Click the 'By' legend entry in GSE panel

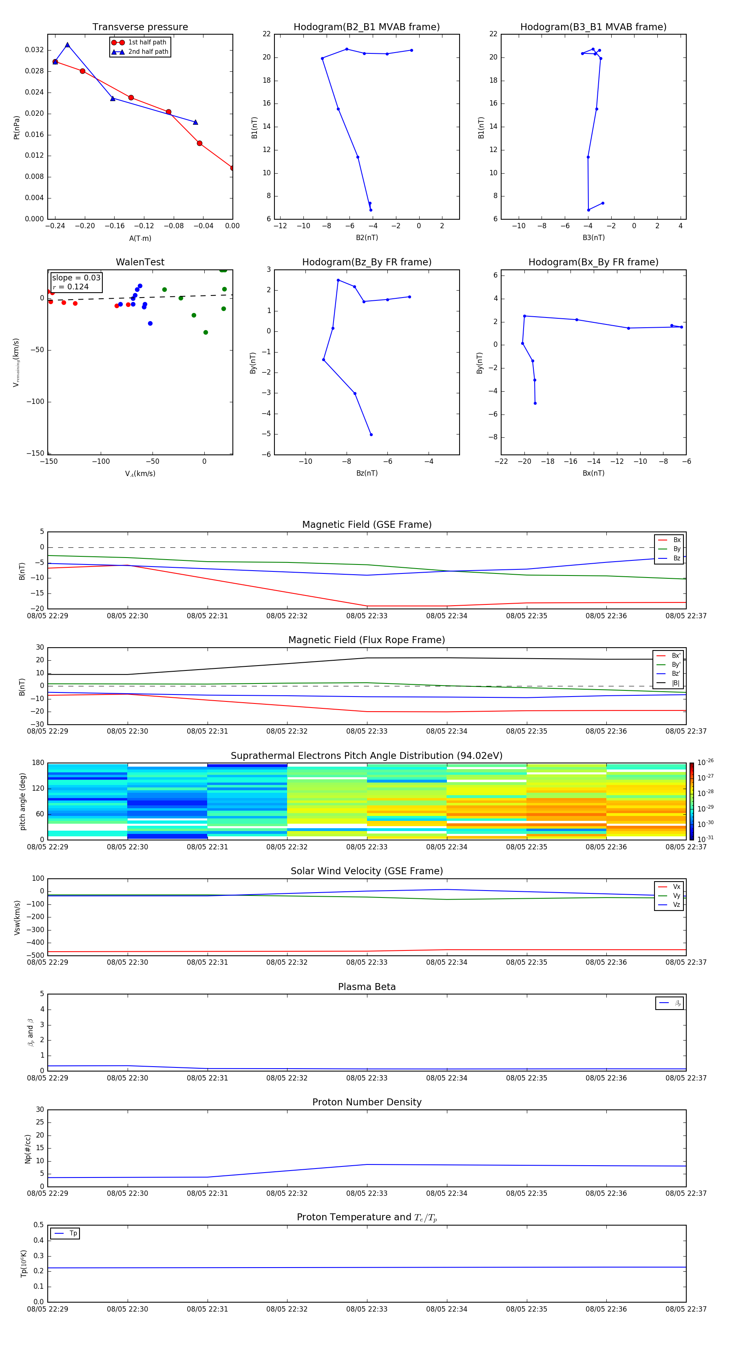pos(669,549)
